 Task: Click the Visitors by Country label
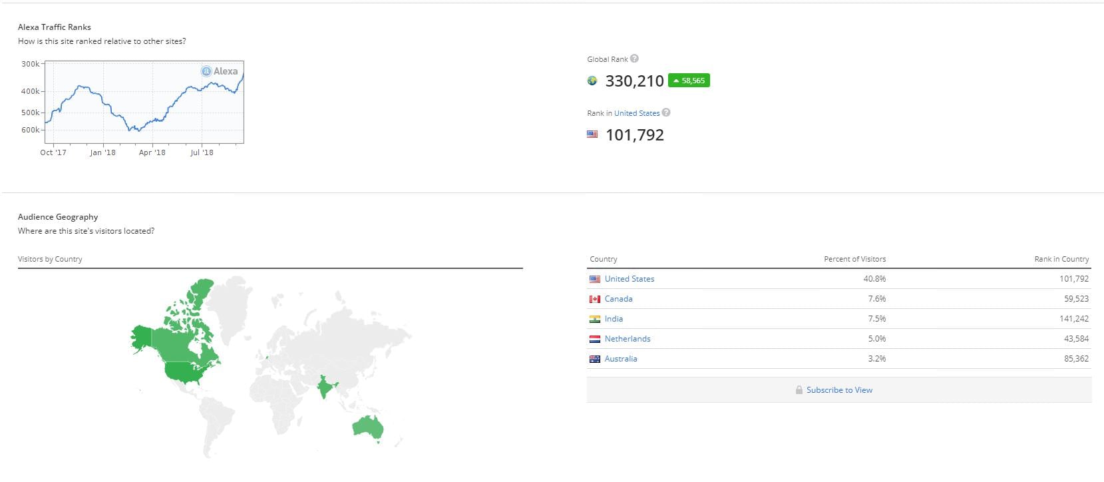click(x=50, y=259)
